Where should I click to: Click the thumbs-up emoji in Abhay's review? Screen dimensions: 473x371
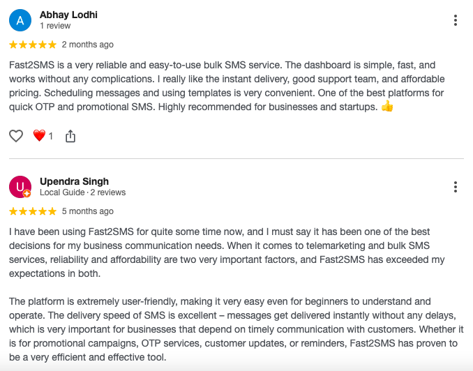(x=388, y=107)
